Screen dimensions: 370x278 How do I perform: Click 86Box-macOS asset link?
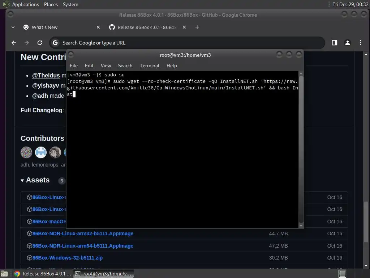click(49, 222)
